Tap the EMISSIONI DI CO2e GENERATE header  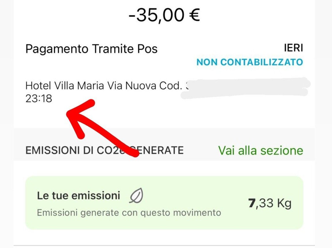pyautogui.click(x=104, y=150)
